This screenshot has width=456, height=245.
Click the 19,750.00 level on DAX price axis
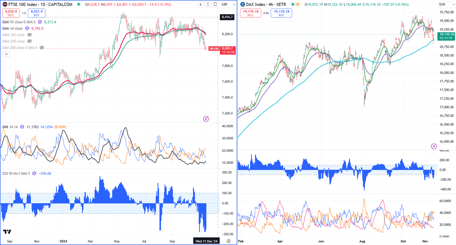tap(447, 12)
